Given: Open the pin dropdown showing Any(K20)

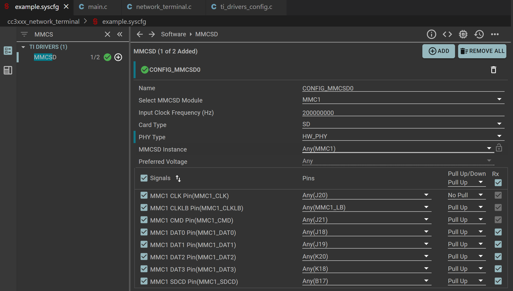Looking at the screenshot, I should (x=367, y=257).
